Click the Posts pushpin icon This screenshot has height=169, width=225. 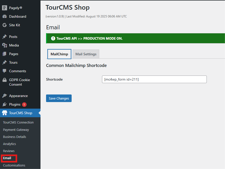click(5, 37)
